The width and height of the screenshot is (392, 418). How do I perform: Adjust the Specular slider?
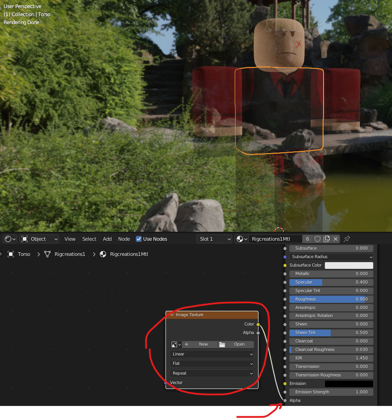(331, 282)
